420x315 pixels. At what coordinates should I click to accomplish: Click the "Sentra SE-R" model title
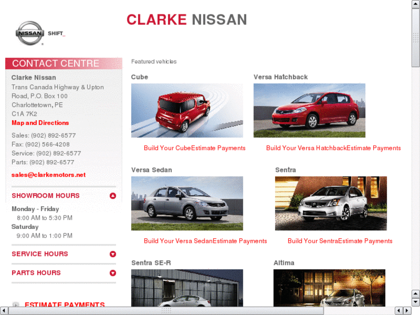pyautogui.click(x=151, y=263)
